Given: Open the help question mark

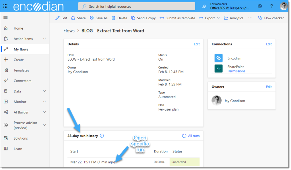Looking at the screenshot, I should point(271,7).
